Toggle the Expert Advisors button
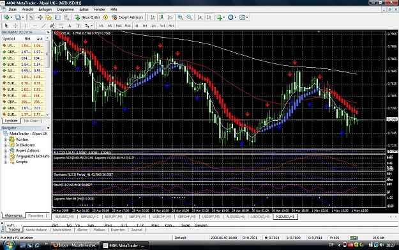399x250 pixels. [x=128, y=17]
